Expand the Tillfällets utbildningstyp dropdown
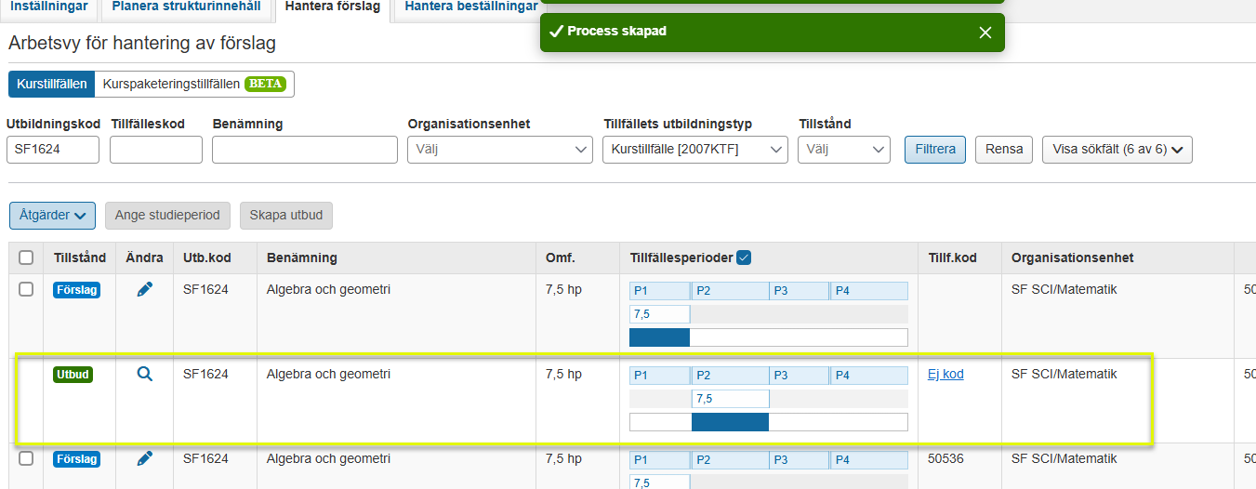The width and height of the screenshot is (1256, 489). (x=694, y=150)
